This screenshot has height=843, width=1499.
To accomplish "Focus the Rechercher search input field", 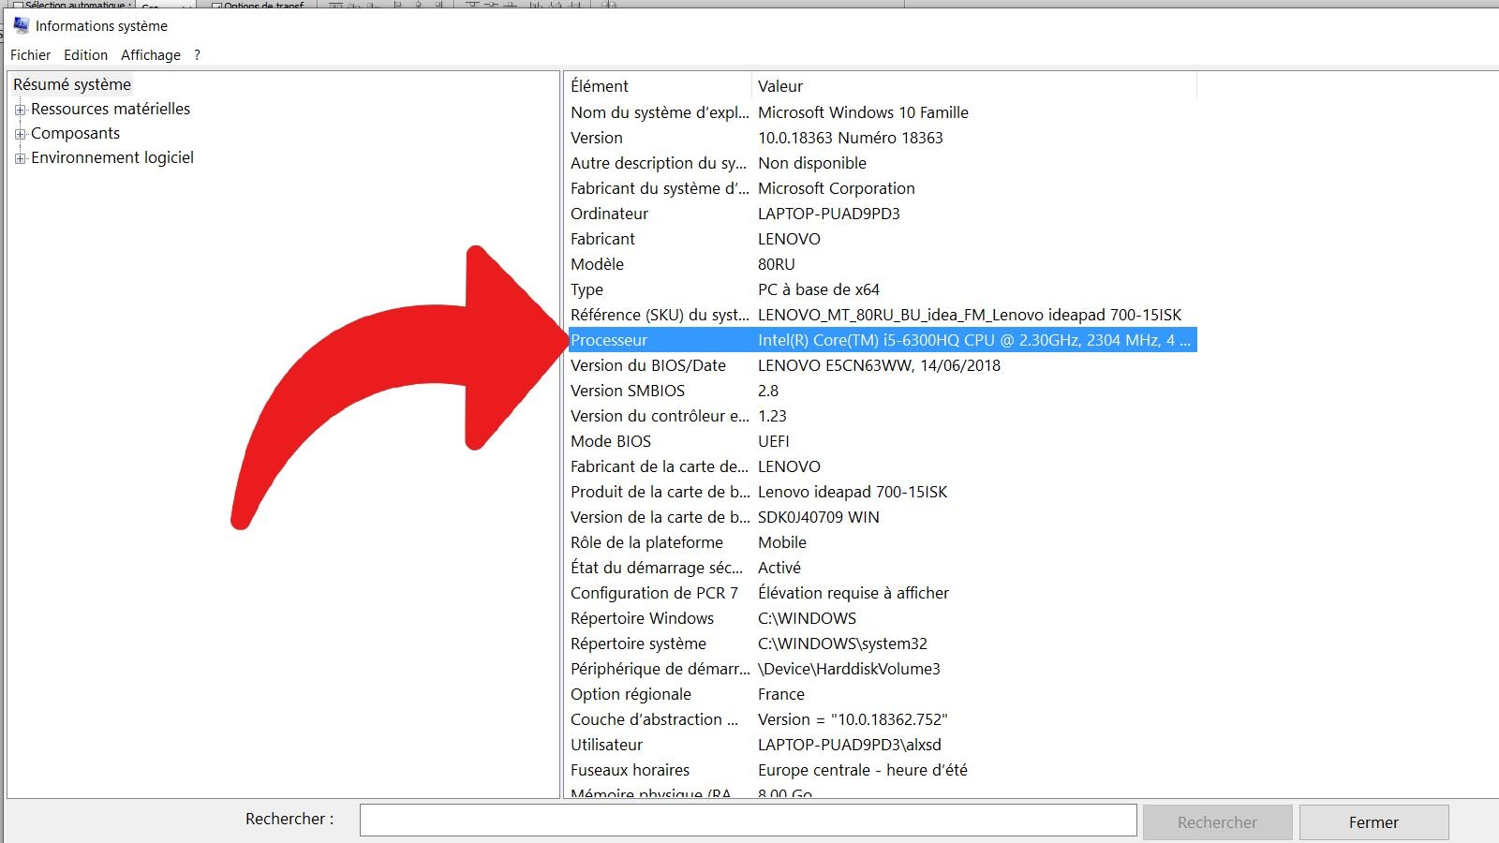I will click(x=748, y=820).
